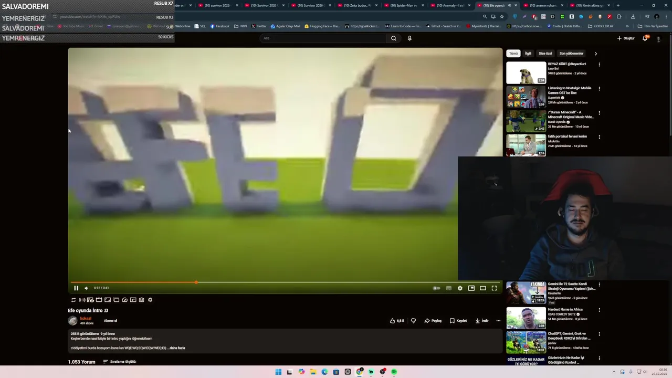Image resolution: width=672 pixels, height=378 pixels.
Task: Open Tüm Yer İşaretleri bookmarks folder
Action: (653, 26)
